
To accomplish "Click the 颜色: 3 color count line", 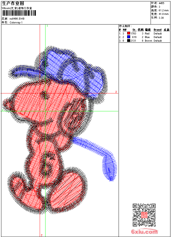I will pyautogui.click(x=155, y=7).
